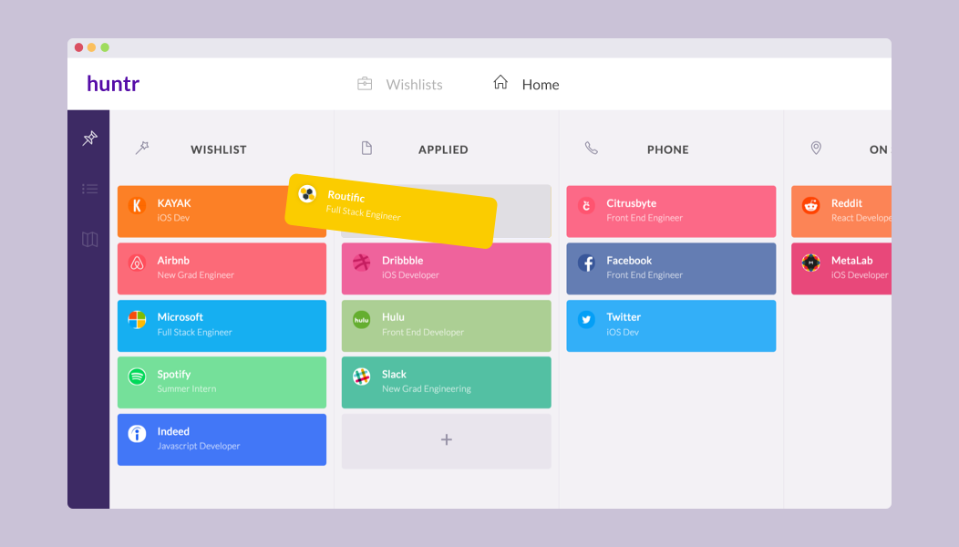
Task: Open the Facebook Front End Engineer card
Action: 671,269
